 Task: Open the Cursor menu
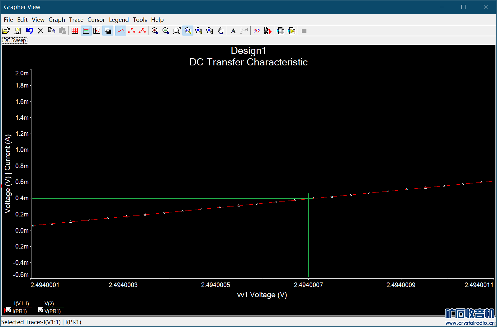(x=96, y=20)
